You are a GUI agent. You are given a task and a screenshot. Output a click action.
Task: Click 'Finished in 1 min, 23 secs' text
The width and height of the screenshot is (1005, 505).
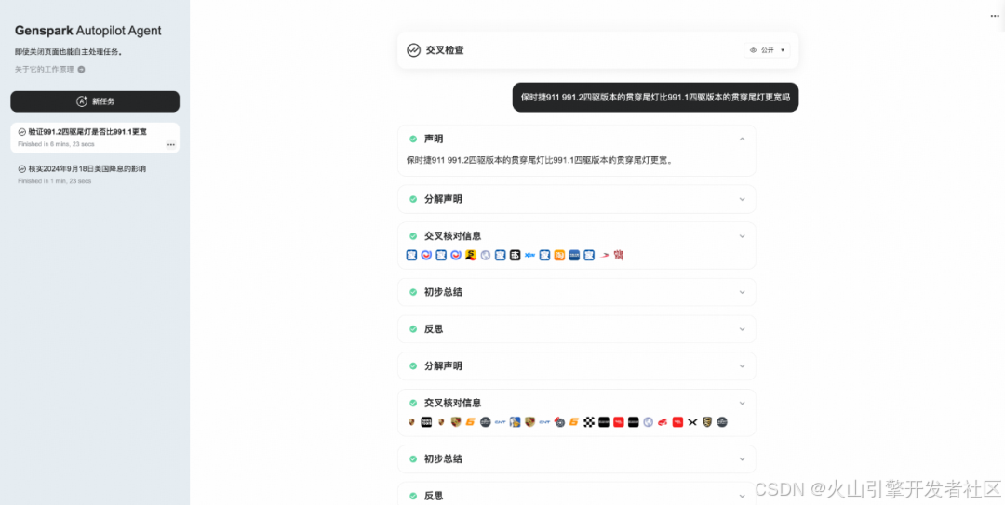55,181
